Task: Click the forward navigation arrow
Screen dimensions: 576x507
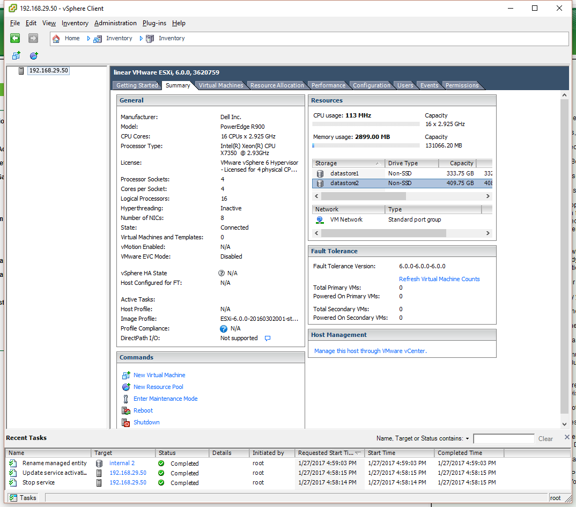Action: (x=33, y=38)
